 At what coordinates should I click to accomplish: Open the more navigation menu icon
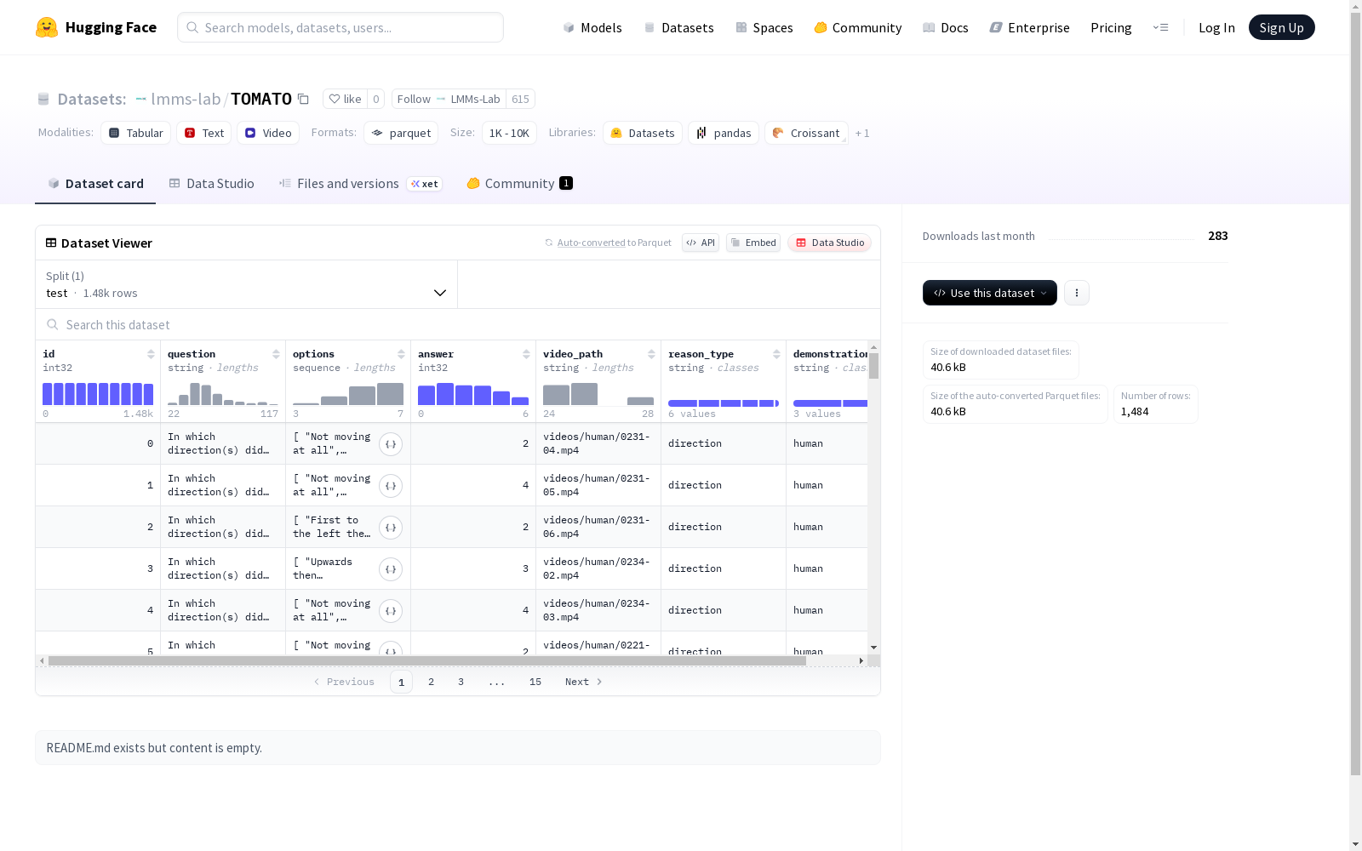click(x=1160, y=27)
